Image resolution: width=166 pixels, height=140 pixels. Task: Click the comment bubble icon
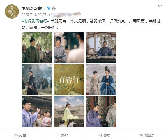(100, 136)
